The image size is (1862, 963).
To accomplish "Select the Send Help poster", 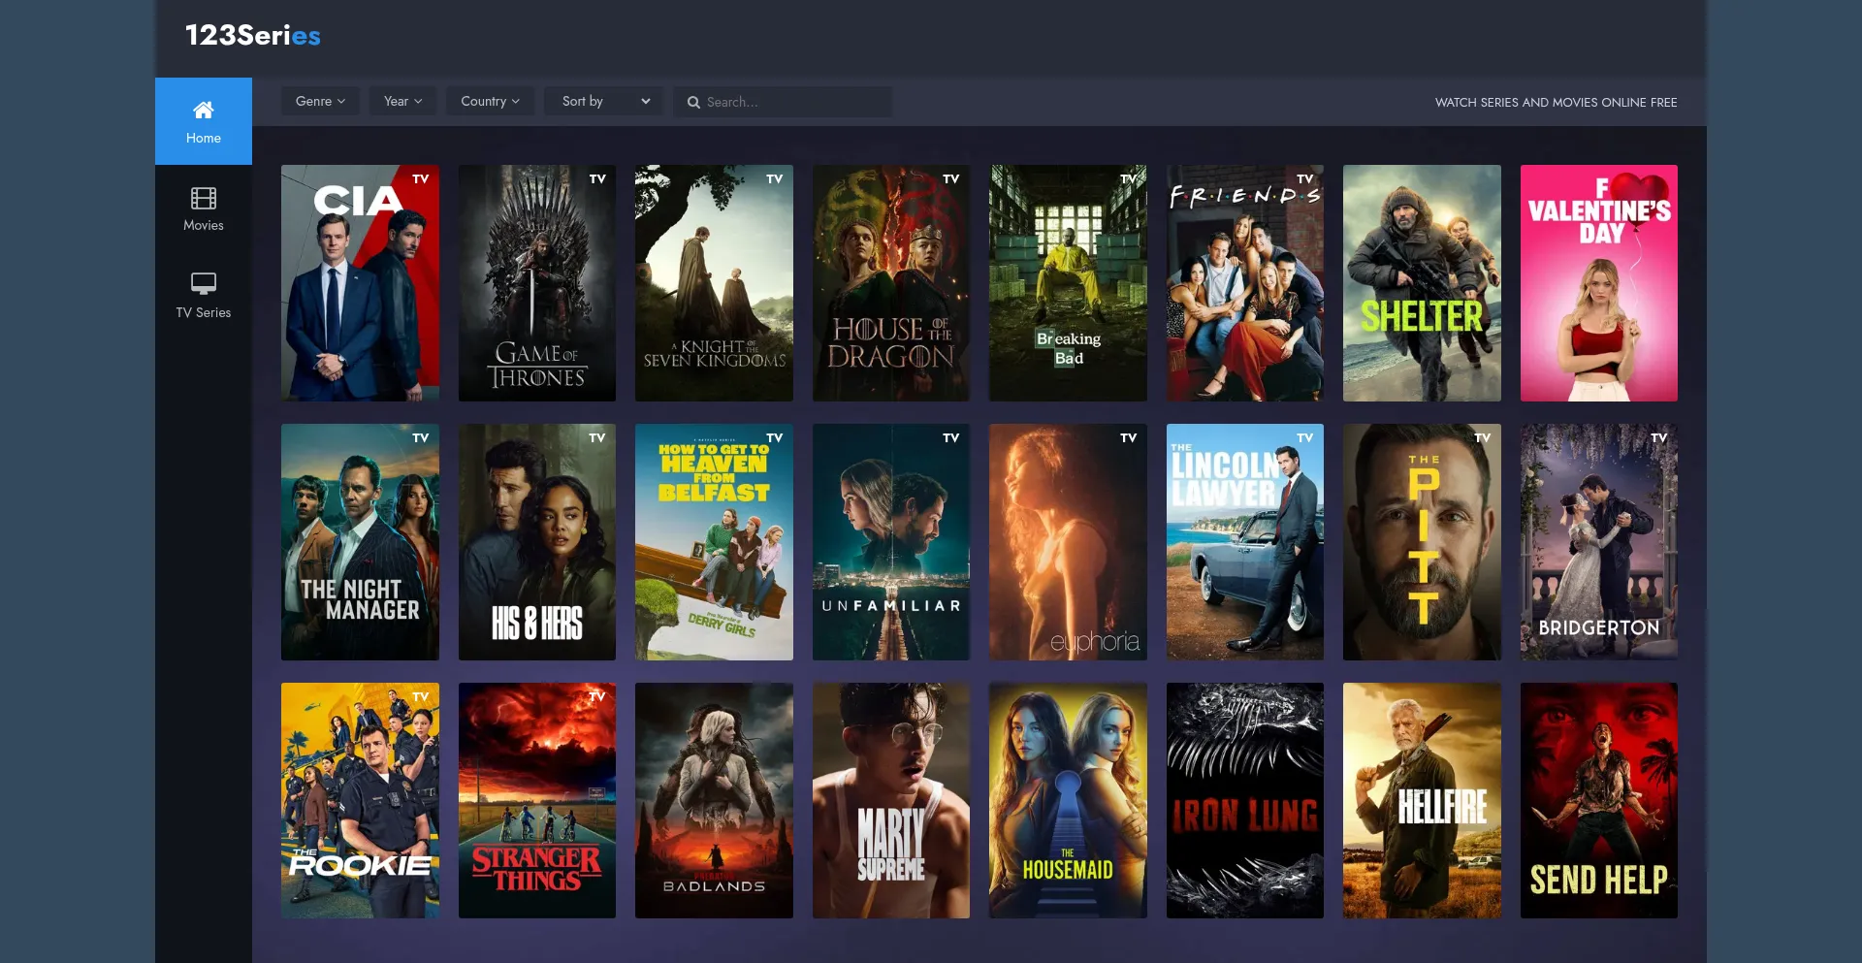I will pos(1599,801).
